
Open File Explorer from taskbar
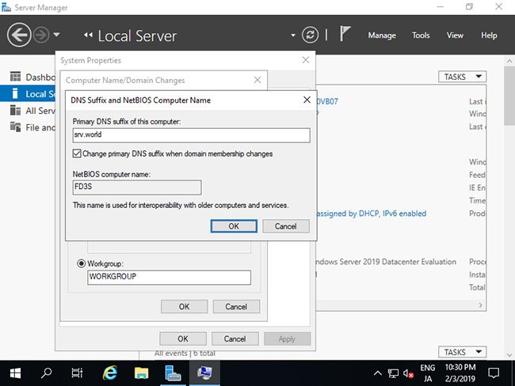pos(141,373)
